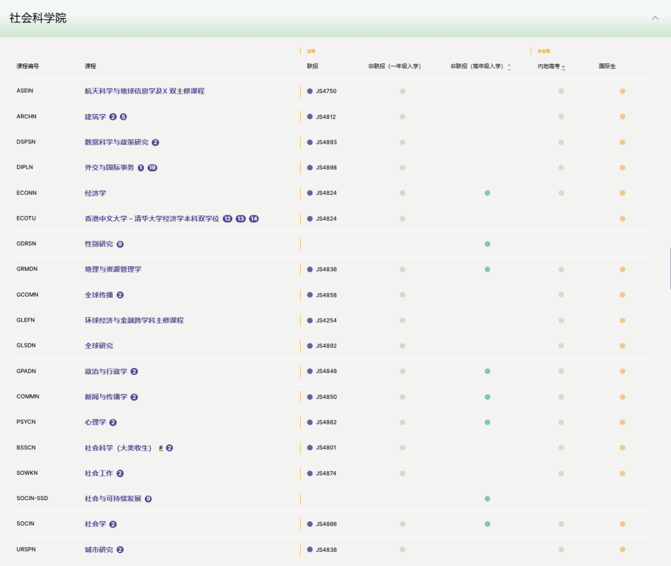Click the pink 内地高考 dot for 新闻与传播学

click(562, 397)
